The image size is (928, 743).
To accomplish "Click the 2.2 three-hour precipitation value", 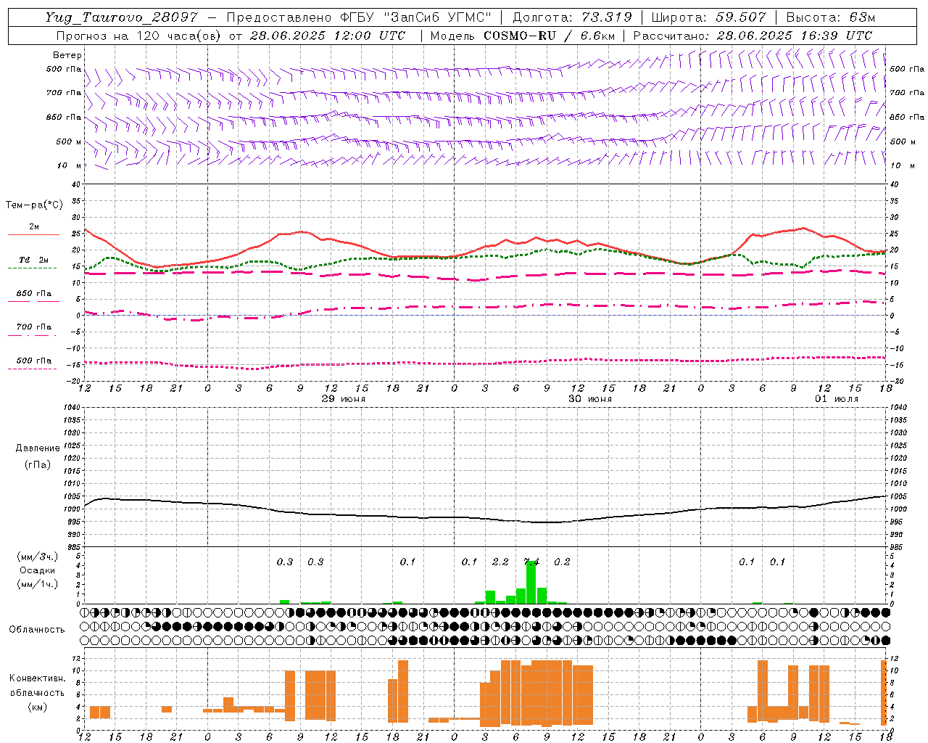I will 500,562.
